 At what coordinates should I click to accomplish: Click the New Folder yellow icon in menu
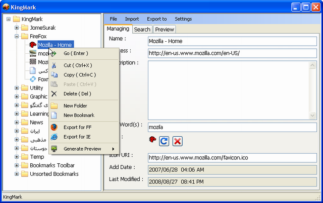point(54,106)
